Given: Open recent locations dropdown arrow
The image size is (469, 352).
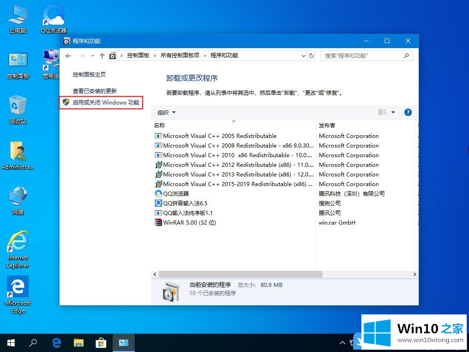Looking at the screenshot, I should click(x=93, y=55).
